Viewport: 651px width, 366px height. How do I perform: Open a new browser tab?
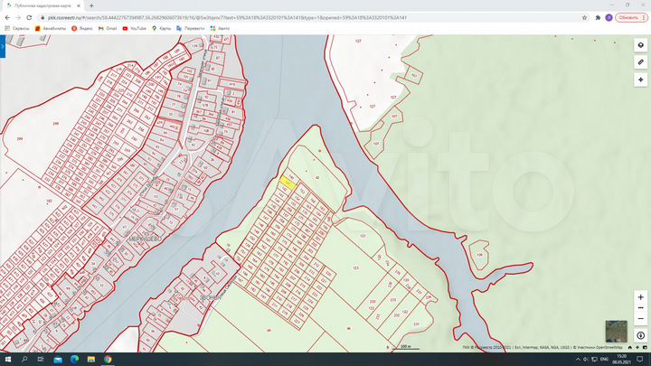point(91,5)
